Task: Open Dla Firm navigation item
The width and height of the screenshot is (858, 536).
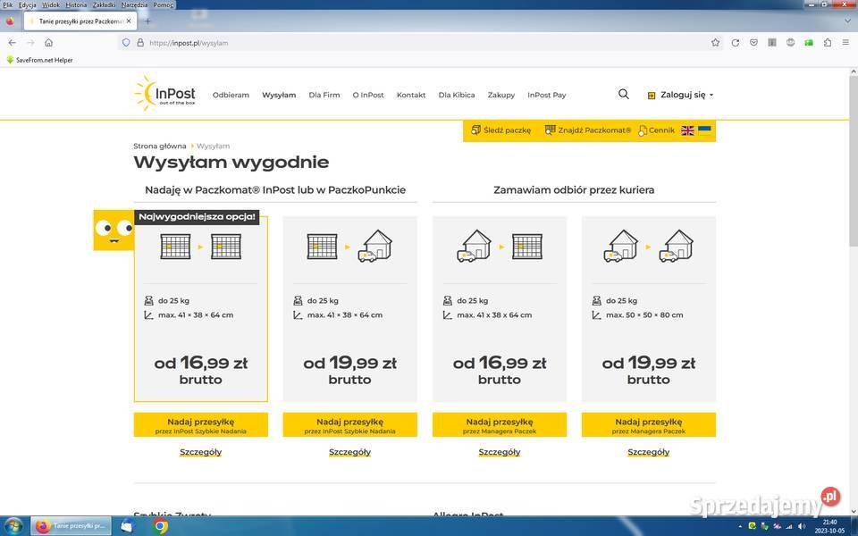Action: coord(324,95)
